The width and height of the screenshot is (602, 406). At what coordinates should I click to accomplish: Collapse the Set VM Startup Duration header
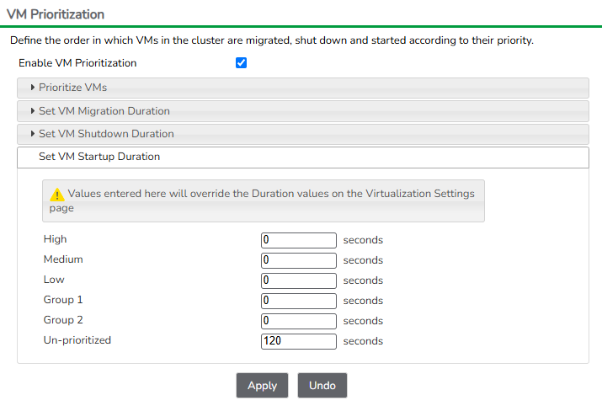(x=303, y=157)
